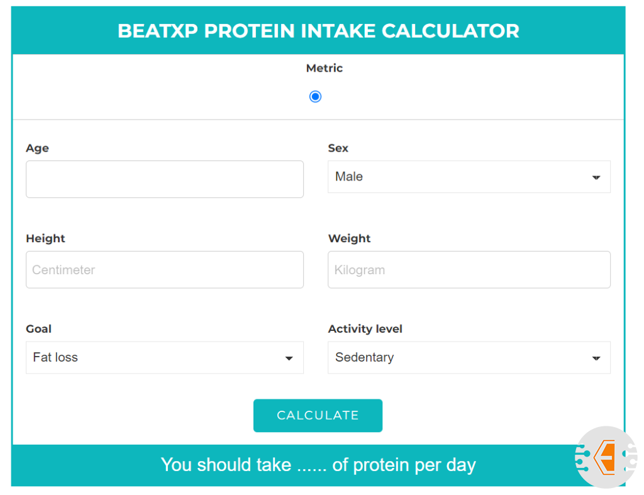Focus the Weight Kilogram field
This screenshot has width=644, height=495.
click(x=469, y=270)
